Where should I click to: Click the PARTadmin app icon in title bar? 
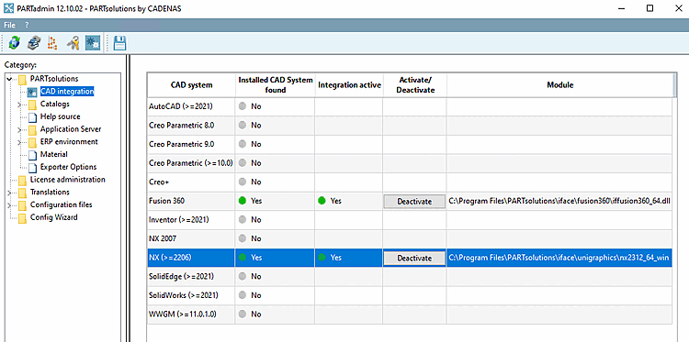8,8
